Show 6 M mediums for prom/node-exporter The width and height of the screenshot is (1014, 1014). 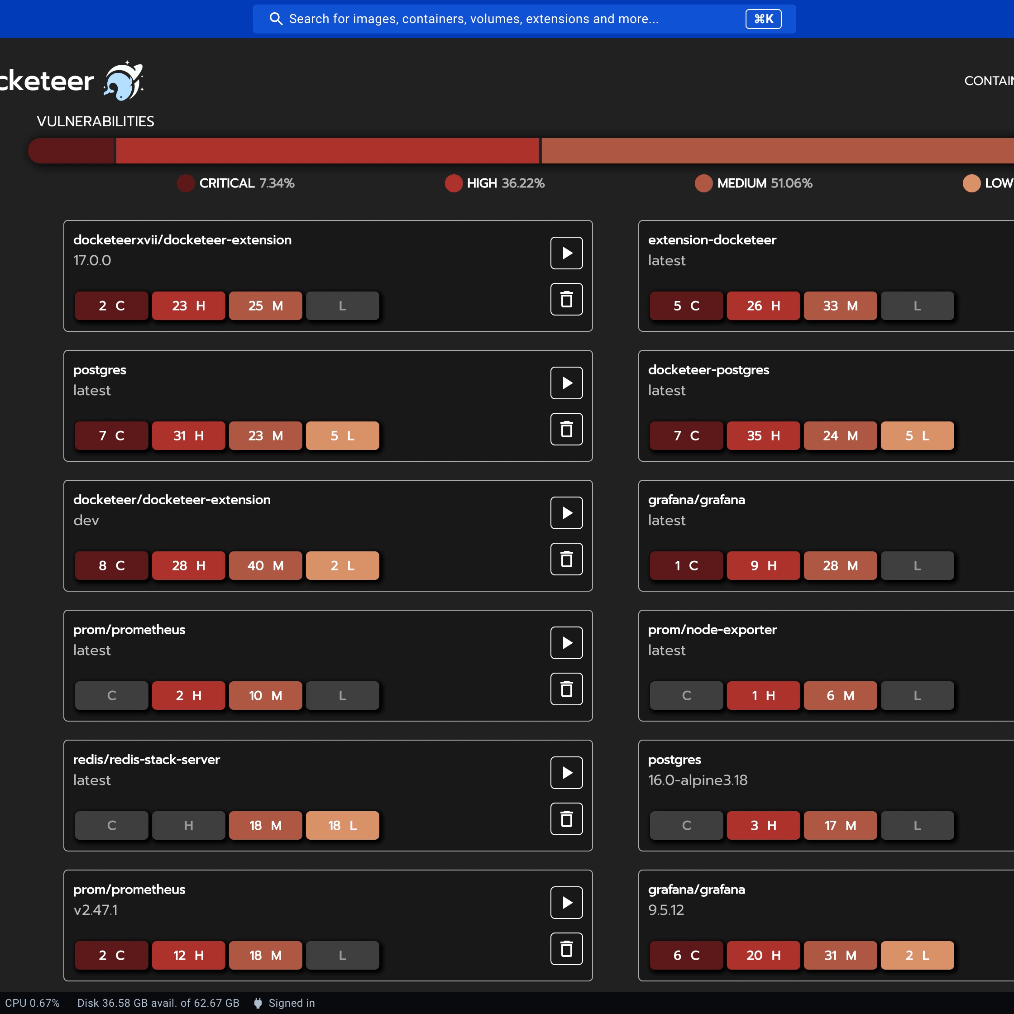840,695
